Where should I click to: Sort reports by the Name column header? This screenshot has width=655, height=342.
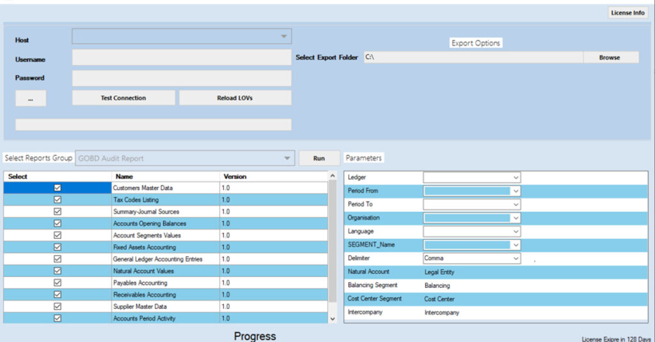[x=165, y=176]
